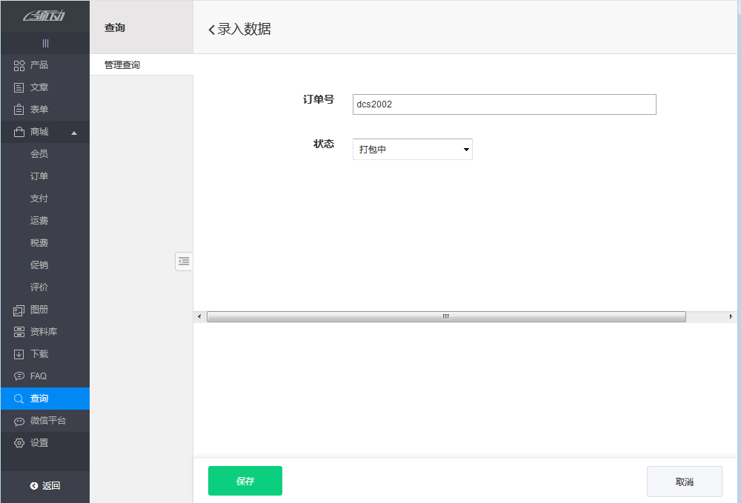
Task: Save the form with the 保存 button
Action: pos(245,480)
